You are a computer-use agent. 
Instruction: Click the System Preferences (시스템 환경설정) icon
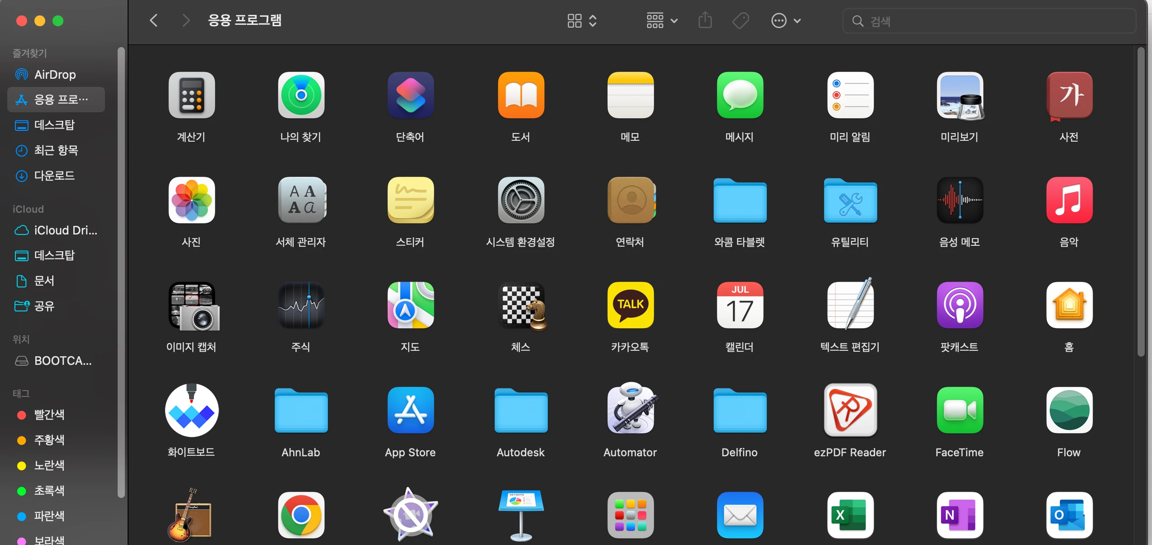520,200
